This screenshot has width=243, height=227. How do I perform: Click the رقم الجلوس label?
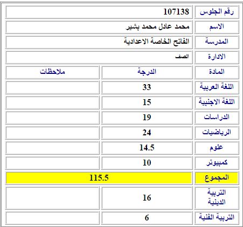pos(217,12)
